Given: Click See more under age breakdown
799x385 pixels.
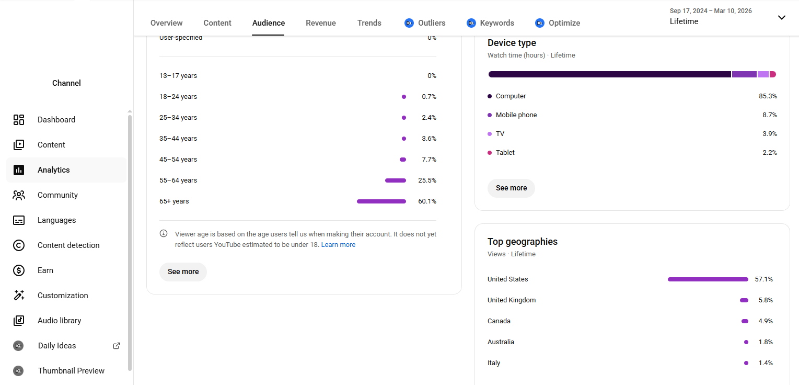Looking at the screenshot, I should [183, 272].
